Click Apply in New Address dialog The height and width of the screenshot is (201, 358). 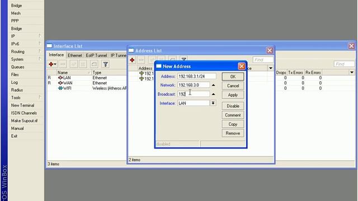233,95
